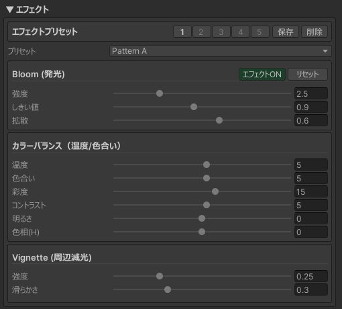Image resolution: width=342 pixels, height=309 pixels.
Task: Click the コントラスト value field
Action: (x=311, y=205)
